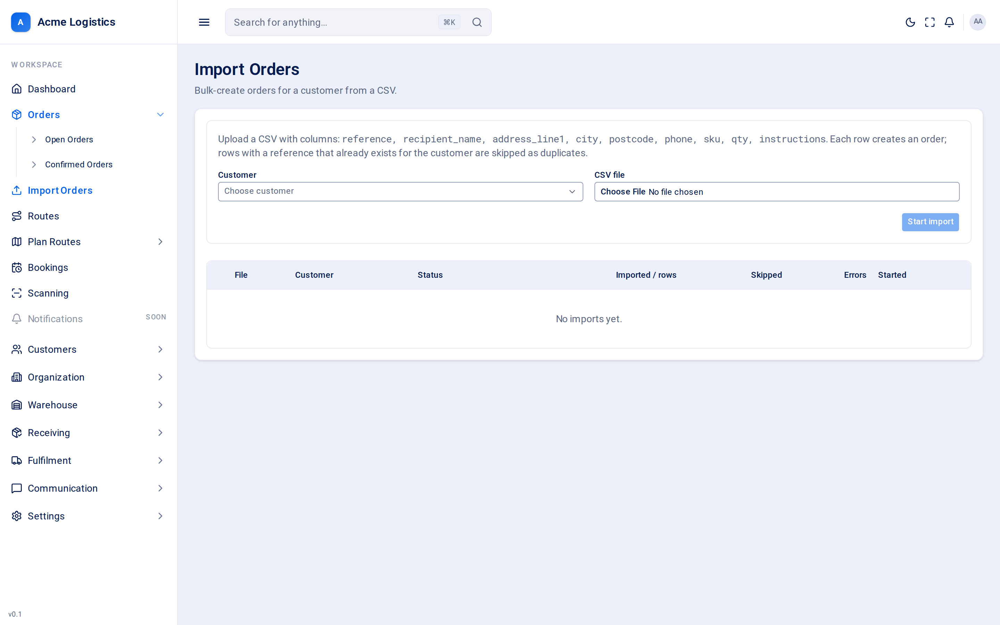Open the Scanning page link
This screenshot has width=1000, height=625.
[x=48, y=293]
